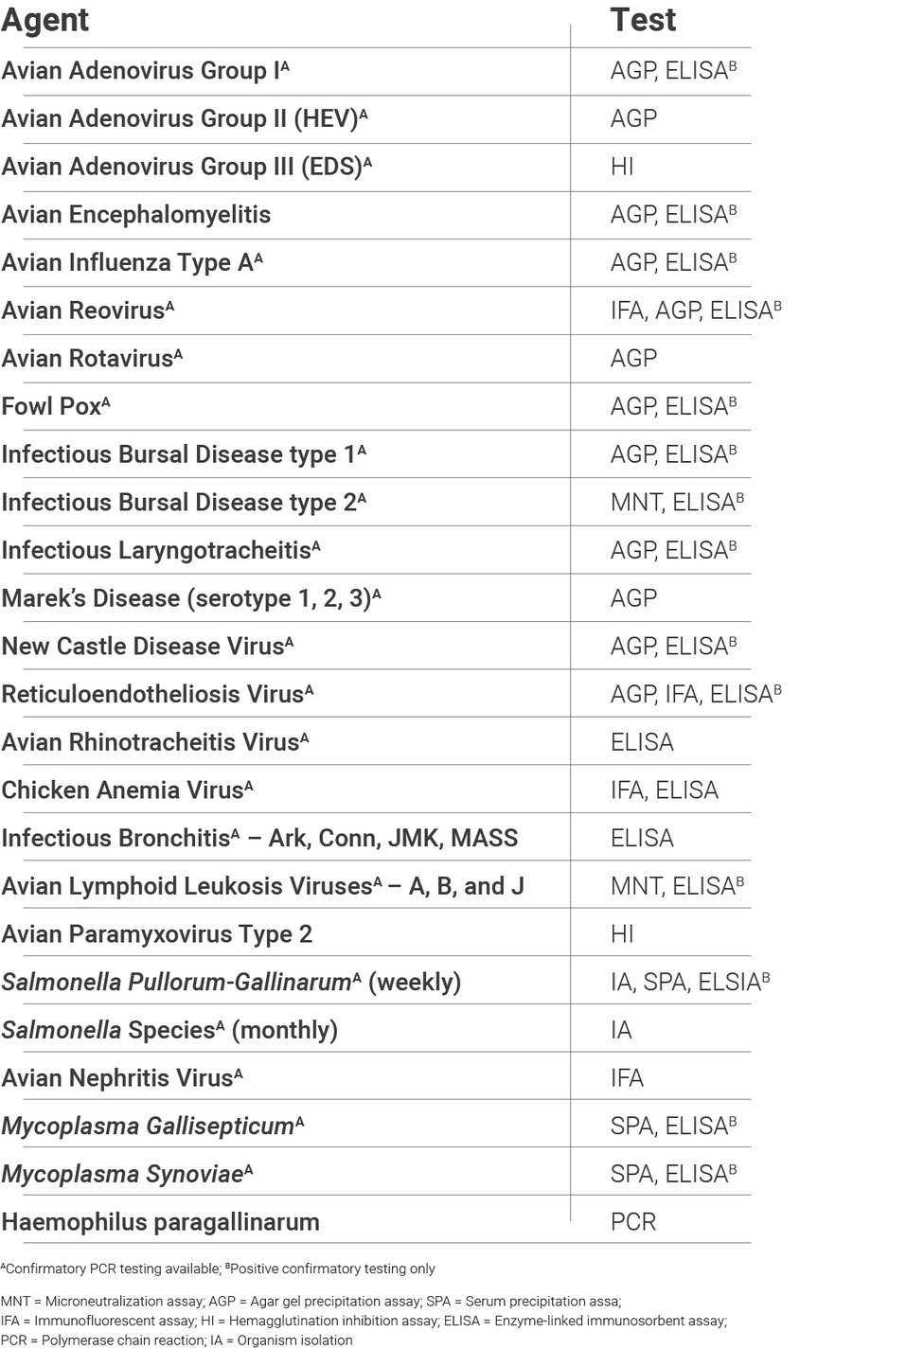Click the Agent column header
Viewport: 924px width, 1349px height.
pyautogui.click(x=45, y=21)
